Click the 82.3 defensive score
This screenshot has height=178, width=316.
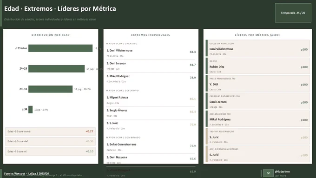pos(193,112)
